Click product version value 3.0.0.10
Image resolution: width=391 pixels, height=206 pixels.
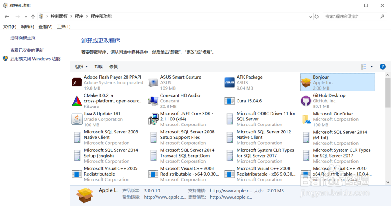[x=152, y=190]
